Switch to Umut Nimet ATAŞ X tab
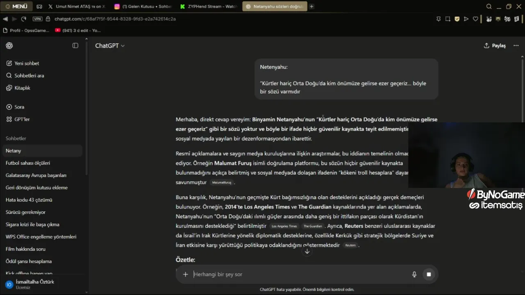The image size is (525, 295). (x=77, y=7)
